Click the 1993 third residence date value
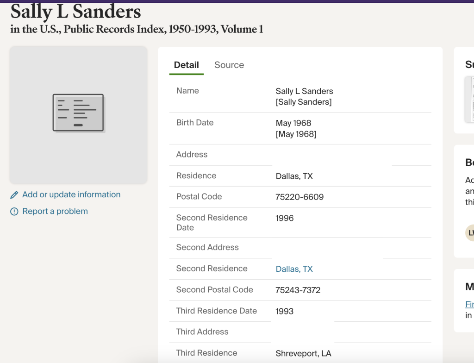Image resolution: width=474 pixels, height=363 pixels. 285,311
